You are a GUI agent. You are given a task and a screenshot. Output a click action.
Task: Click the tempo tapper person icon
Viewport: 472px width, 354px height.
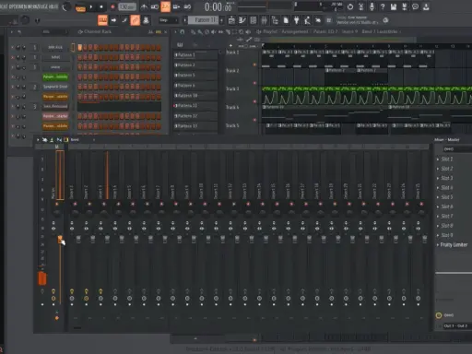tap(307, 20)
